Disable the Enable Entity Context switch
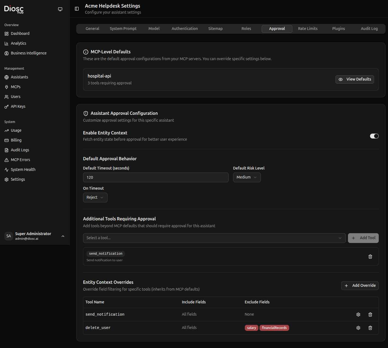 pos(374,136)
